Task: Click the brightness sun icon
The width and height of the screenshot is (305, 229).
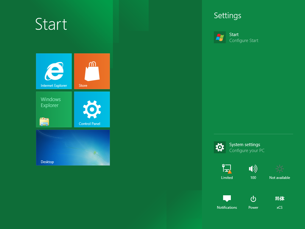Action: [x=279, y=169]
